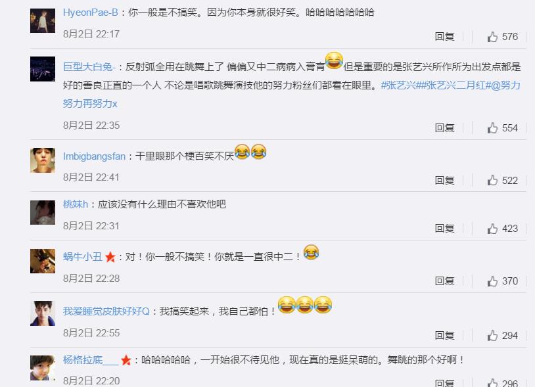535x387 pixels.
Task: Open the 巨型大白兔- username link
Action: (x=89, y=66)
